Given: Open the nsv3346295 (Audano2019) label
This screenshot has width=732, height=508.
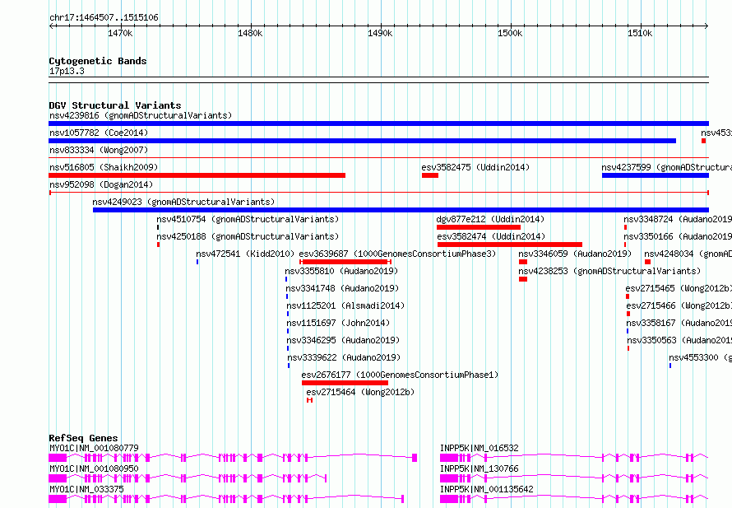Looking at the screenshot, I should 343,340.
